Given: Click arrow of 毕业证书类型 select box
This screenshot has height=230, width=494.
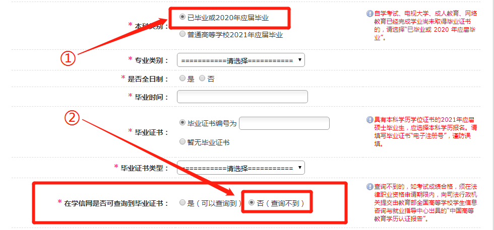Looking at the screenshot, I should pyautogui.click(x=299, y=167).
